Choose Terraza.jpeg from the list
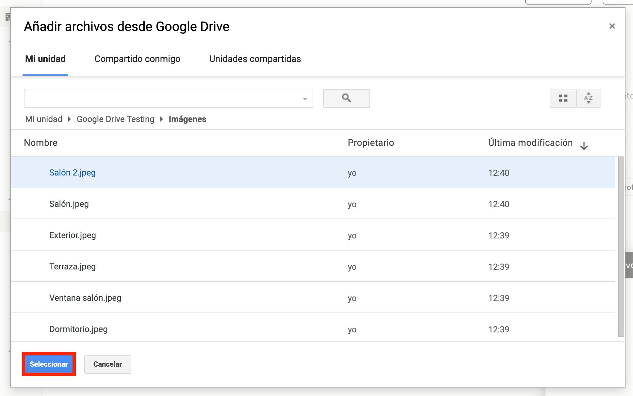 (73, 267)
